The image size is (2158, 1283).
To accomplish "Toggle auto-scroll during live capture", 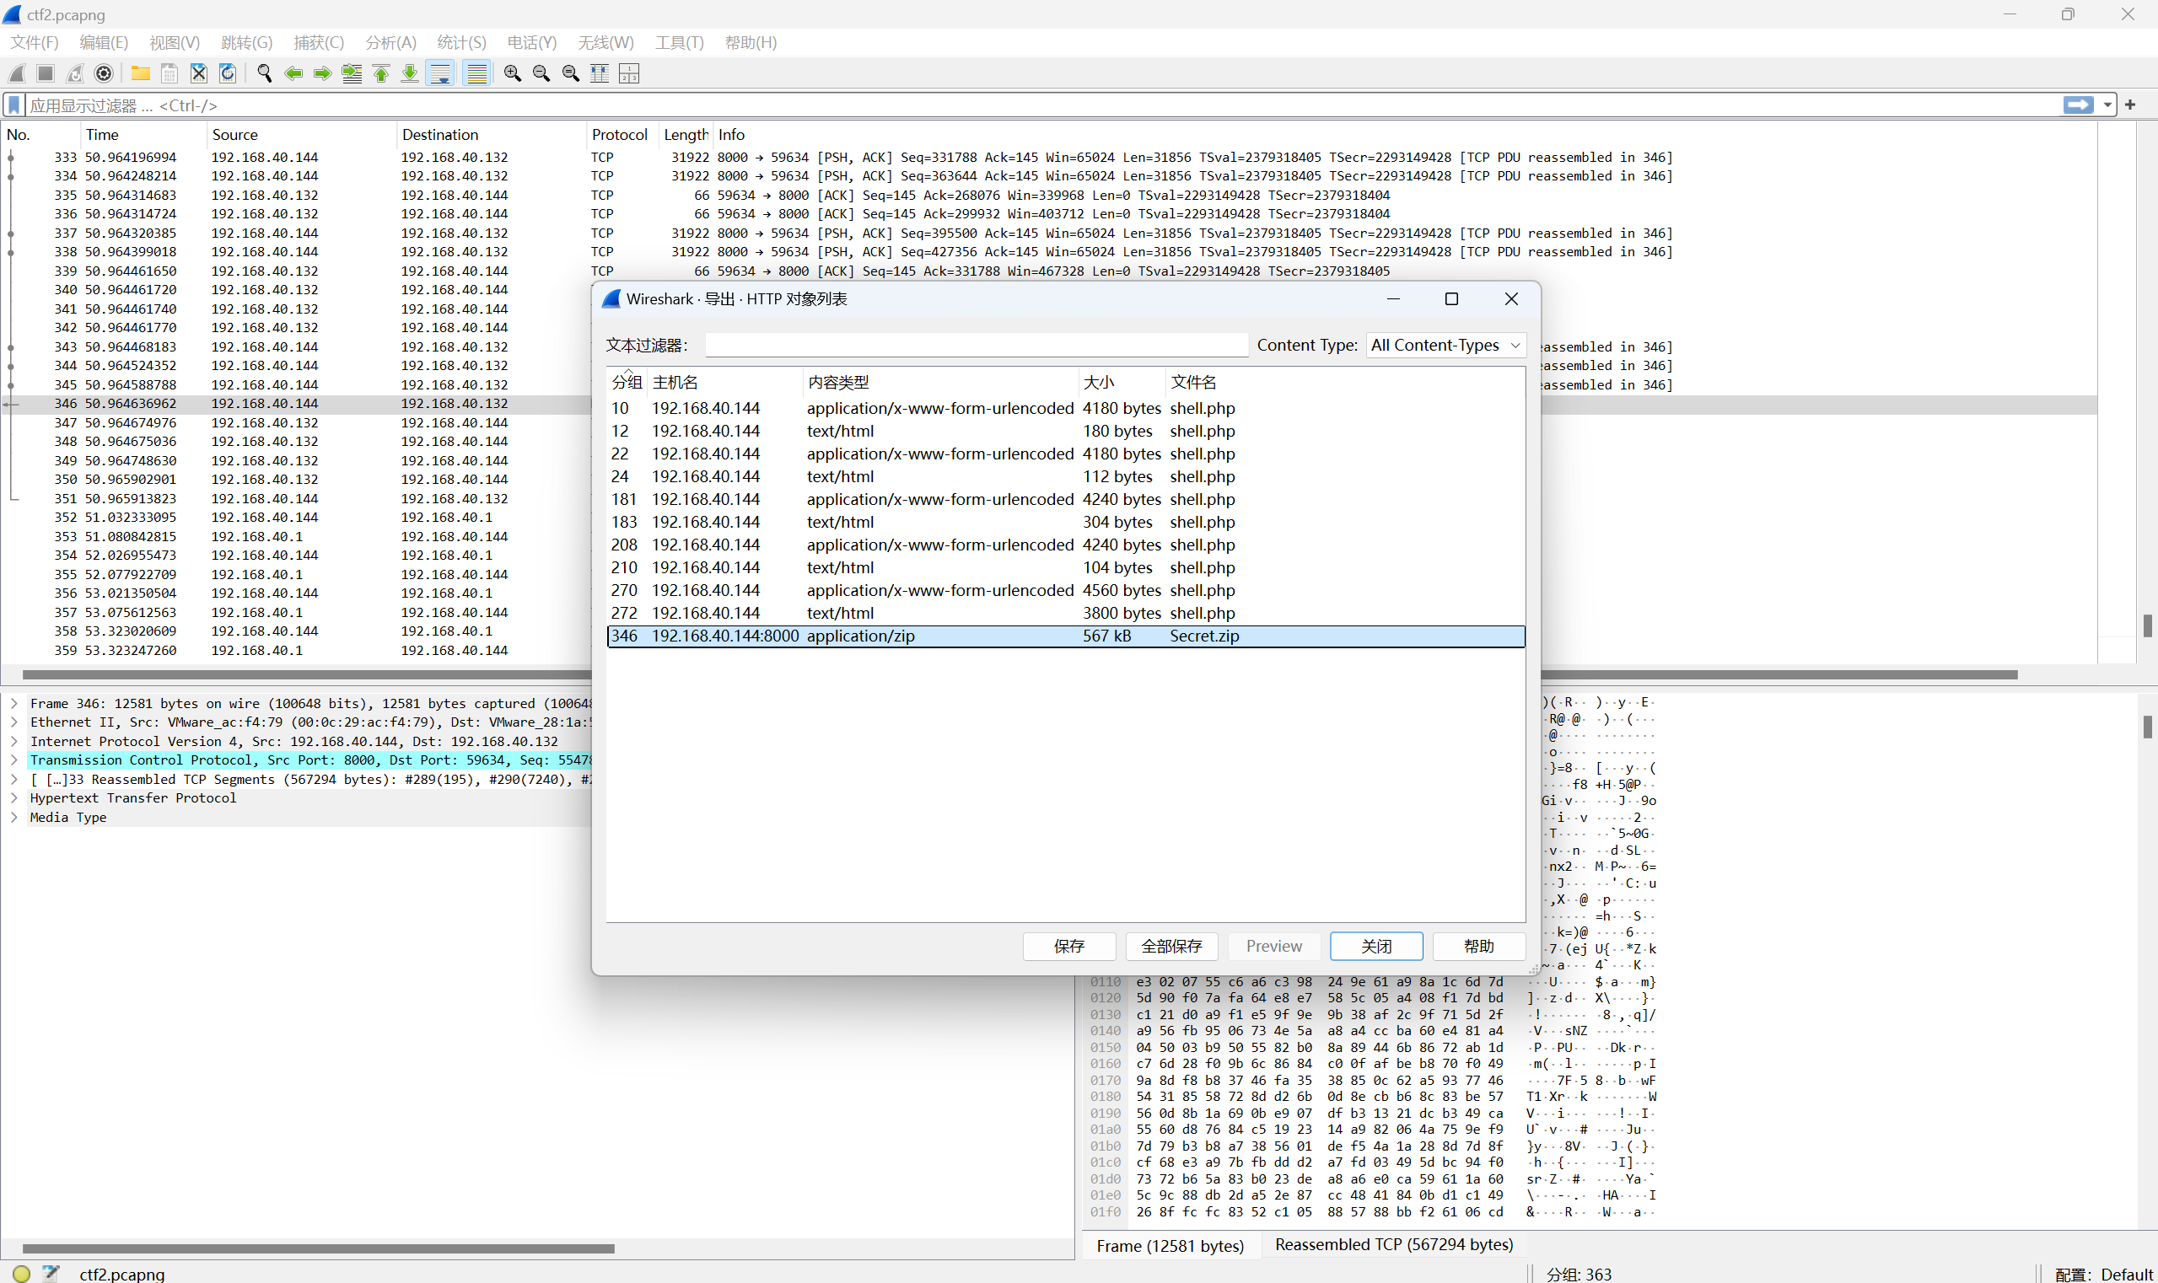I will (440, 73).
